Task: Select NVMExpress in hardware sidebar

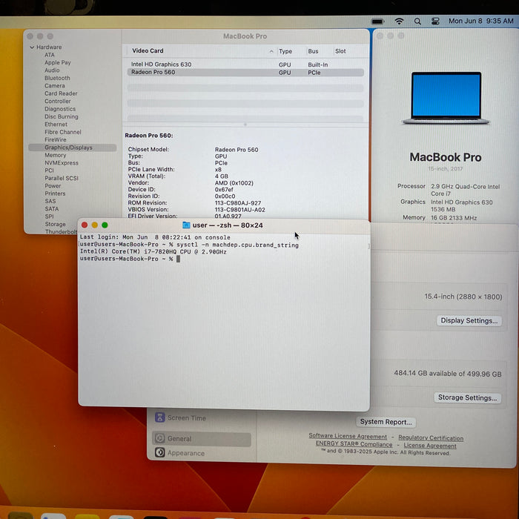Action: click(62, 163)
